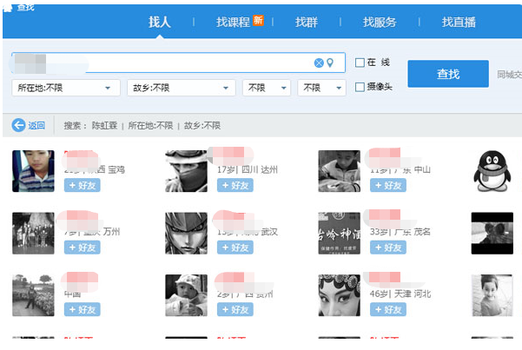The image size is (522, 350).
Task: Open the black-bordered video-style avatar
Action: click(x=492, y=233)
